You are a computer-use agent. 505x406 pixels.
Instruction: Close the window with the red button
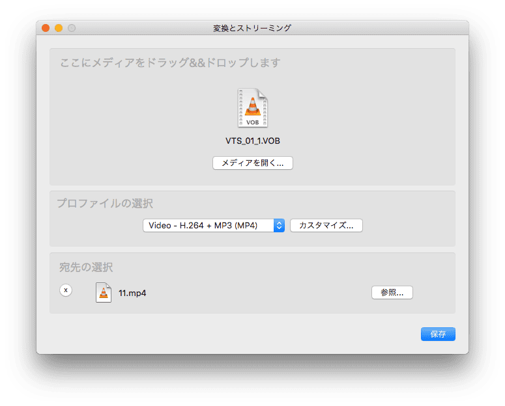(46, 29)
